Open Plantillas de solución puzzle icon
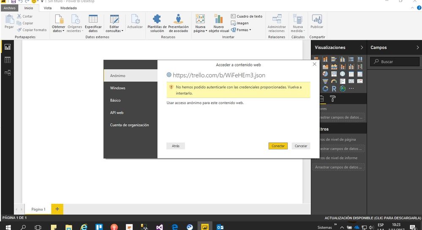422x230 pixels. [157, 19]
